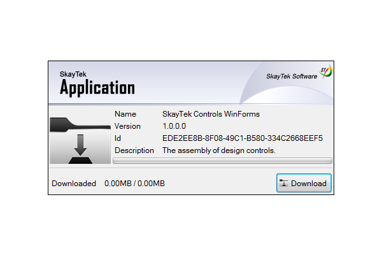Click the Version field label
382x255 pixels.
click(127, 126)
